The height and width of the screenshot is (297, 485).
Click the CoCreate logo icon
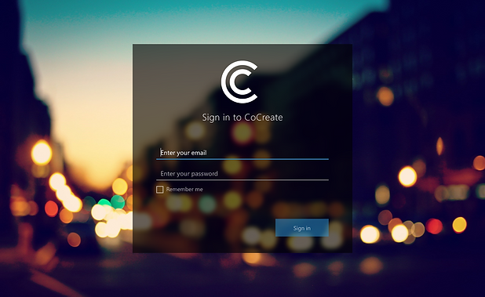tap(239, 81)
